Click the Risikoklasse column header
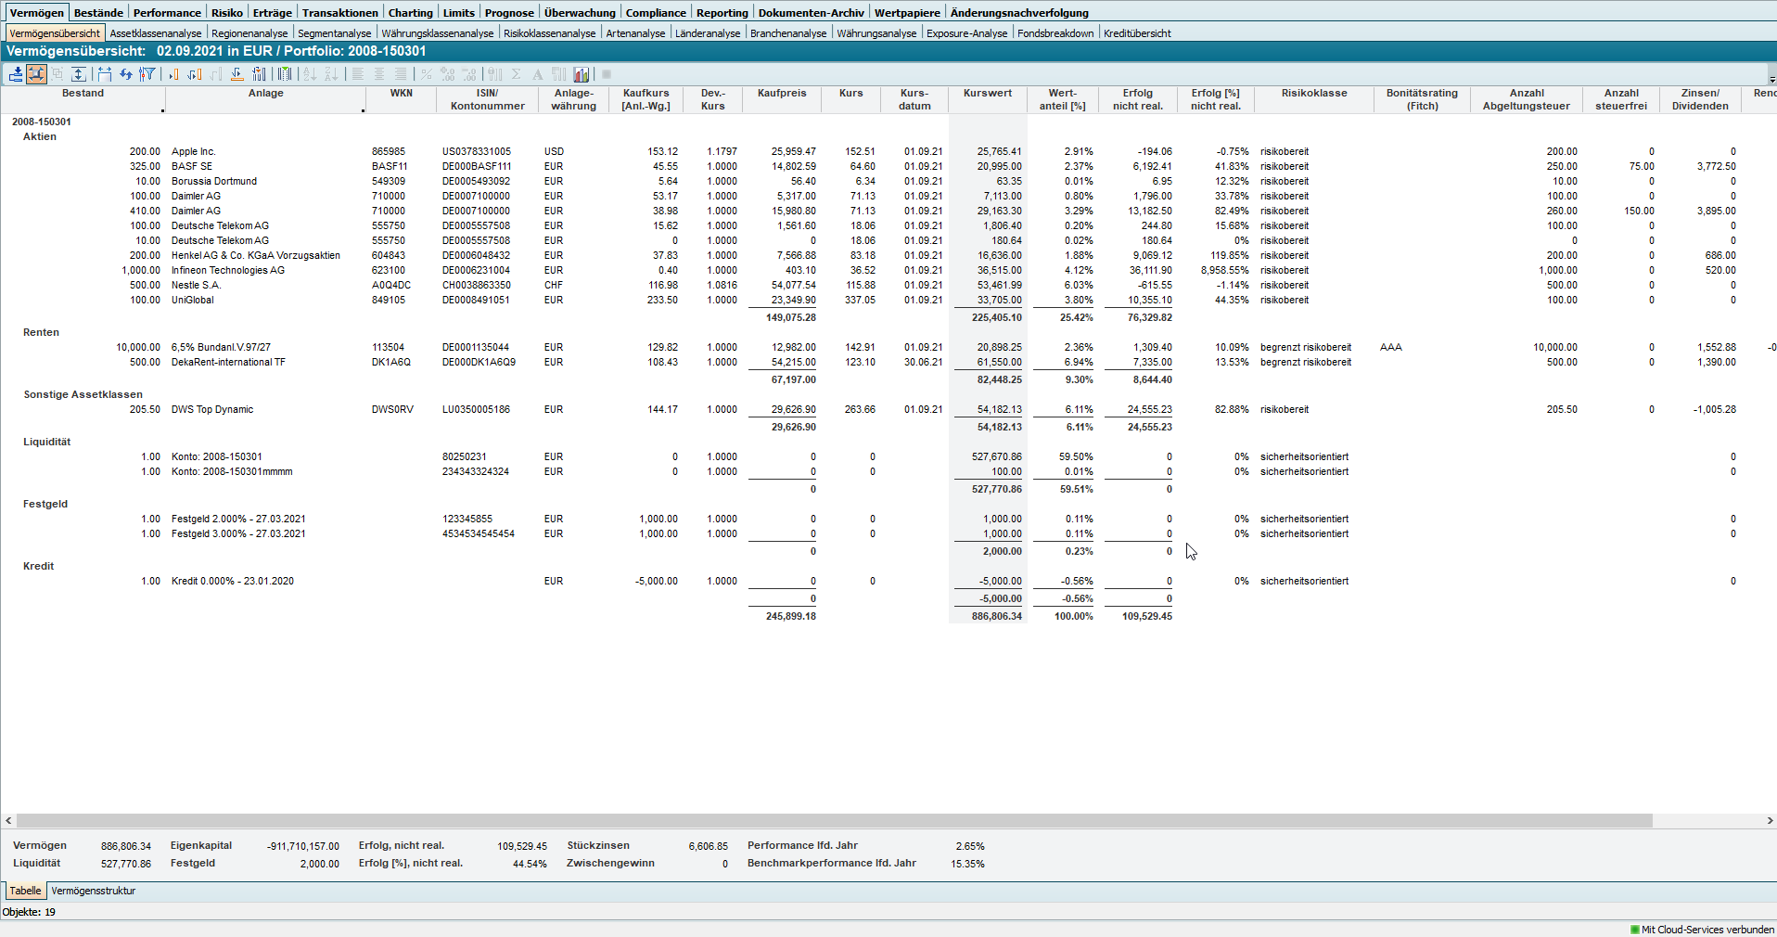 (1313, 94)
